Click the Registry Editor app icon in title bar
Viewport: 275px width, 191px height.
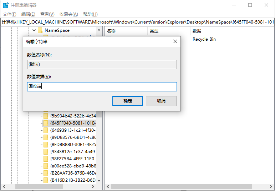6,5
